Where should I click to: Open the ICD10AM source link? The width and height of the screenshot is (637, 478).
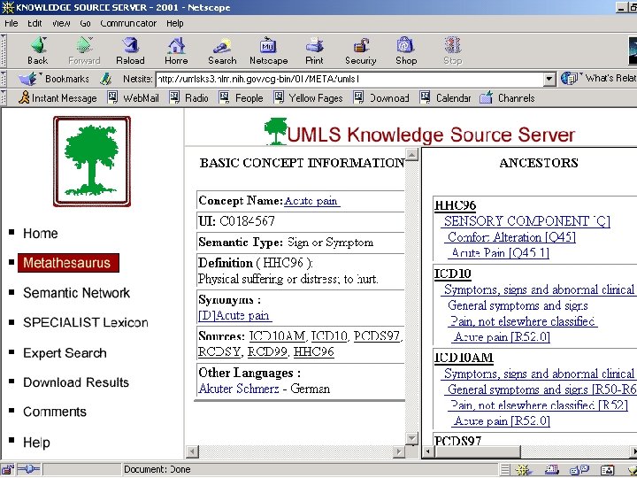coord(277,336)
